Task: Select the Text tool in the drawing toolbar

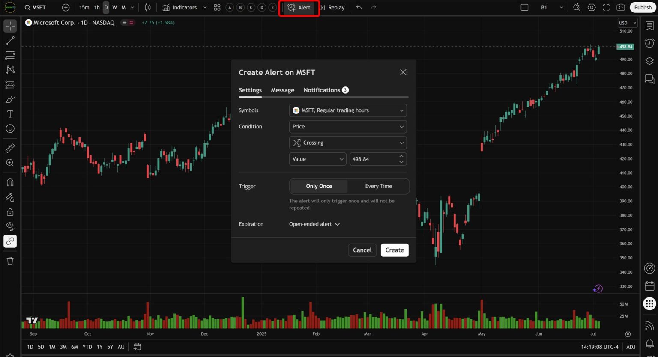Action: coord(10,113)
